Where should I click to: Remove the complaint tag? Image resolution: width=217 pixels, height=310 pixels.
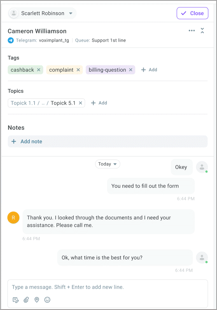click(78, 70)
